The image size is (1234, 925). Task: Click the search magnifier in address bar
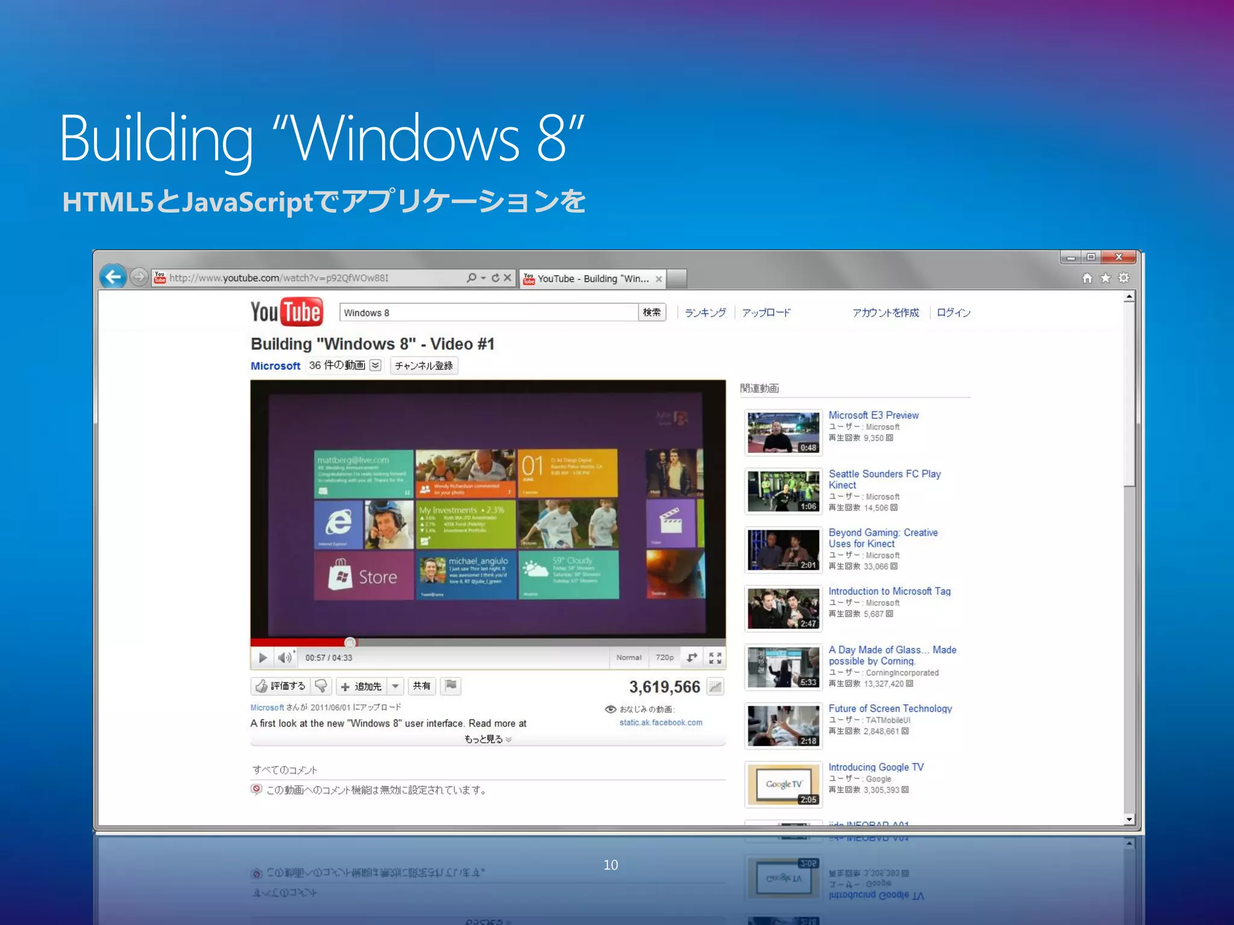(472, 278)
